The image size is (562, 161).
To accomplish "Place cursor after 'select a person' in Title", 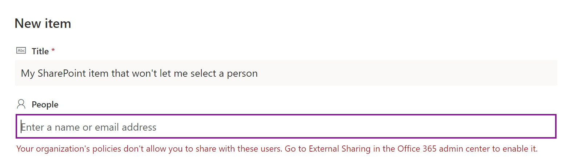I will pyautogui.click(x=258, y=73).
